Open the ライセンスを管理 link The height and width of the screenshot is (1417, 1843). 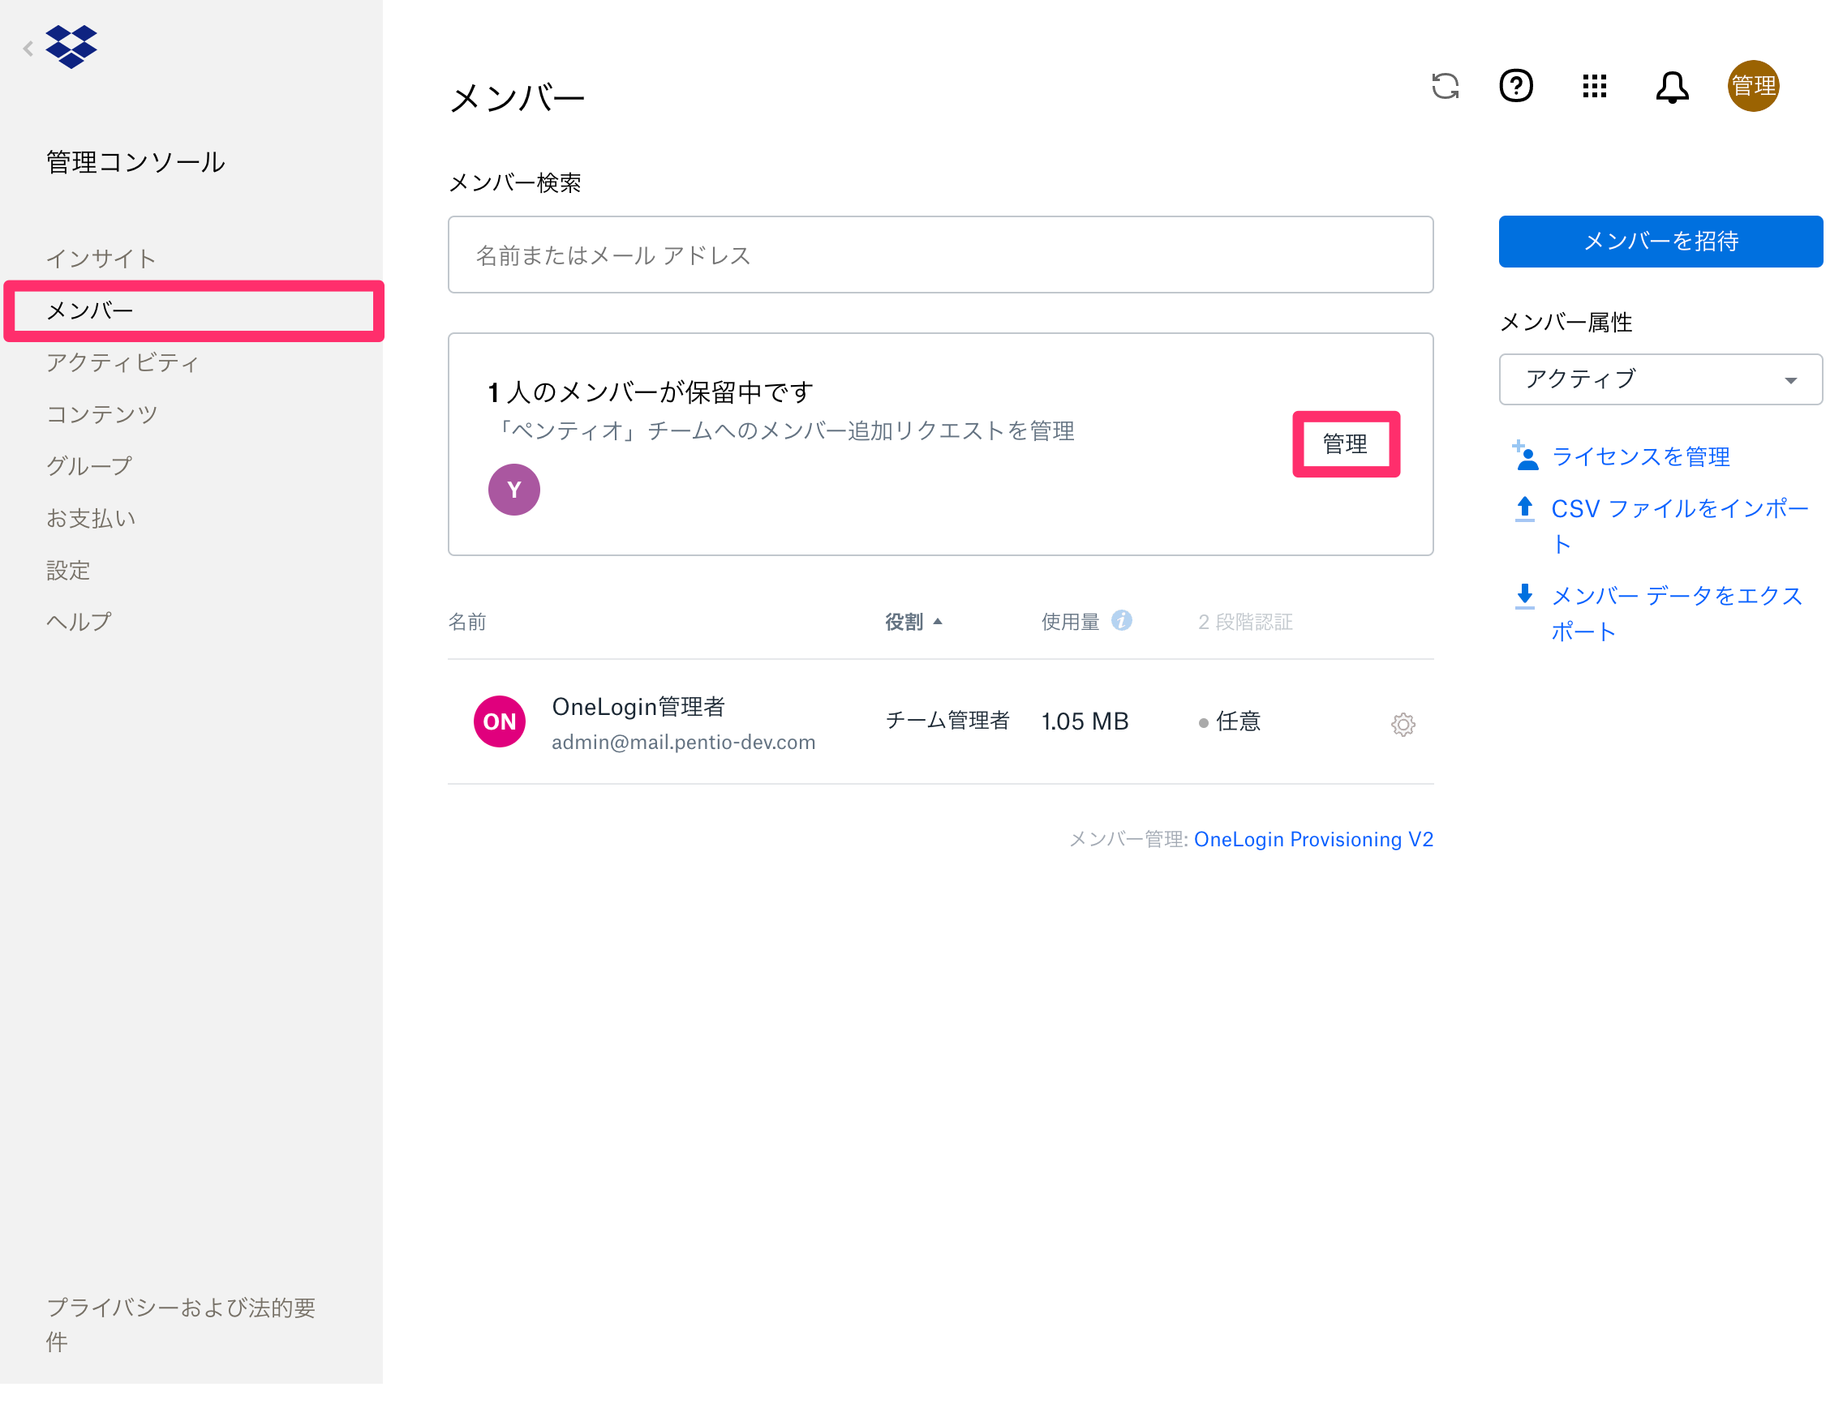(1639, 456)
